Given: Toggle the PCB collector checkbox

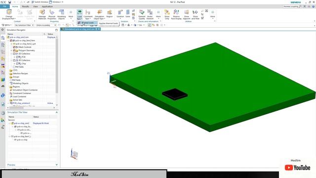Looking at the screenshot, I should tap(17, 57).
